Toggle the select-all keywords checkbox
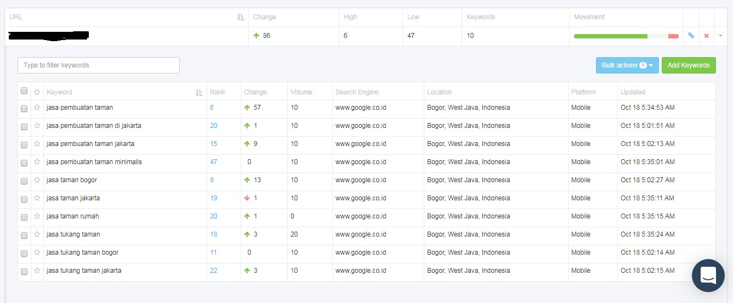Viewport: 733px width, 303px height. [24, 91]
